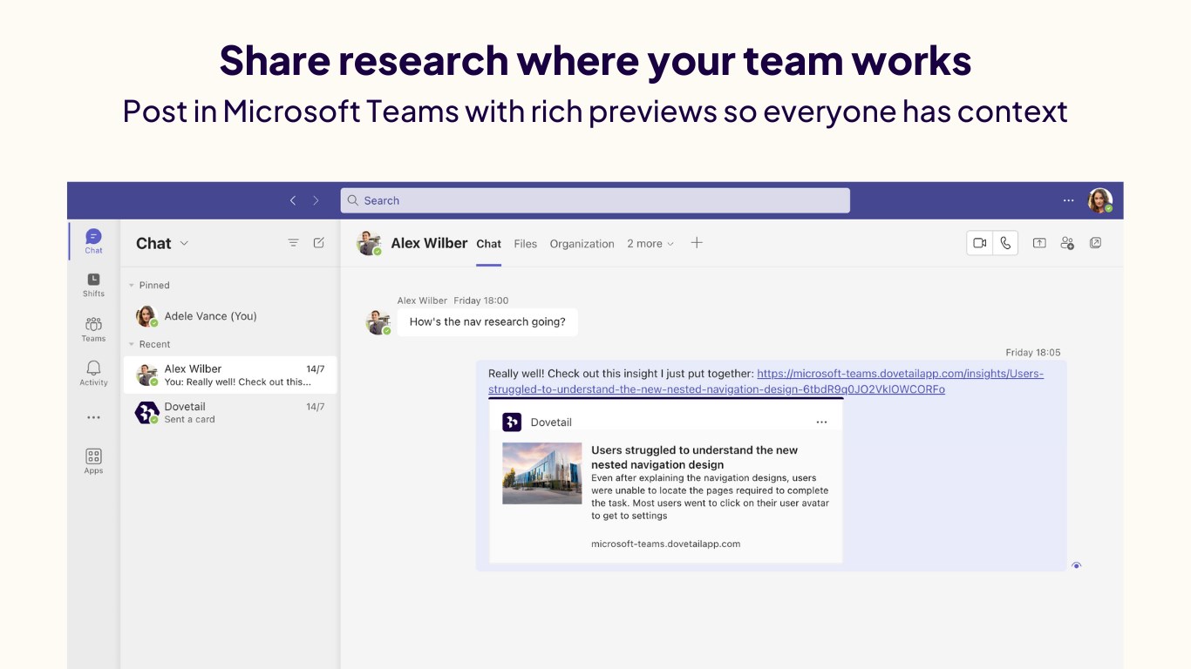The height and width of the screenshot is (669, 1191).
Task: Switch to the Chat tab
Action: (x=488, y=244)
